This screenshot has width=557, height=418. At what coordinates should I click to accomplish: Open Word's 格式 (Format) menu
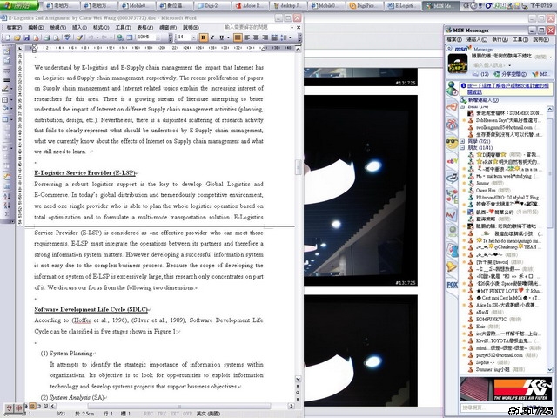pos(101,27)
